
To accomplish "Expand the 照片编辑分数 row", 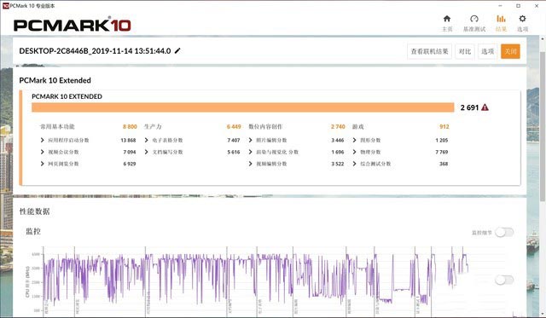I will coord(251,140).
